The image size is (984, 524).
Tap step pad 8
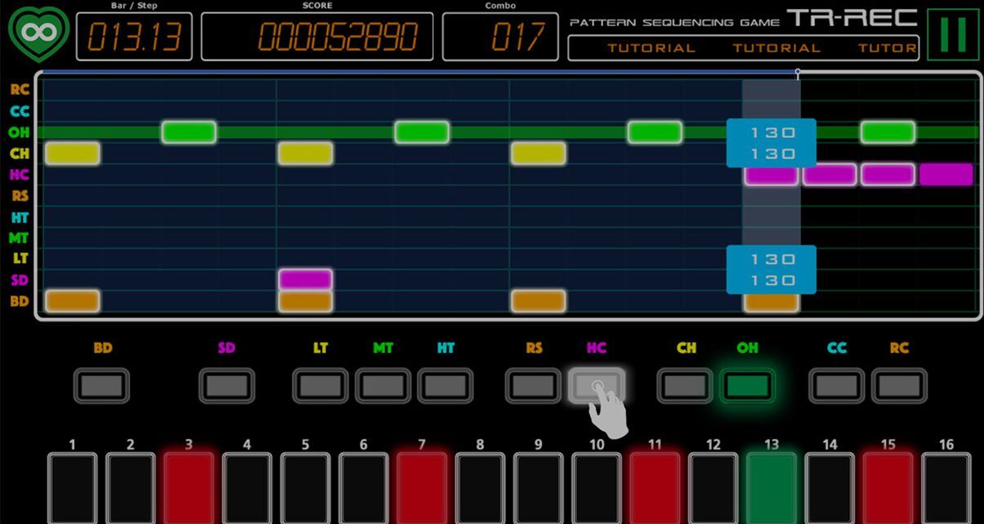[481, 488]
